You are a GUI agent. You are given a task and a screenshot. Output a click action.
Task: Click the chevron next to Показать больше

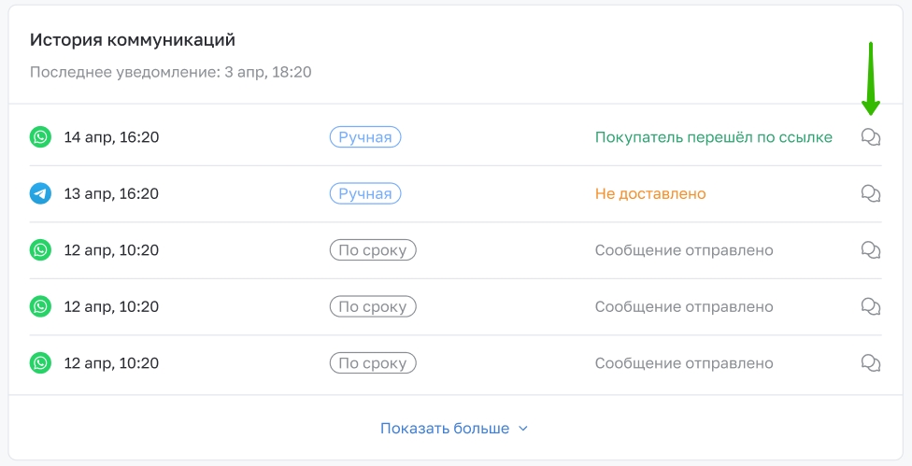(523, 429)
